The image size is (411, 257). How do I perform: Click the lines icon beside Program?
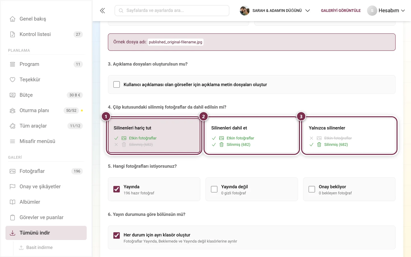(x=13, y=64)
